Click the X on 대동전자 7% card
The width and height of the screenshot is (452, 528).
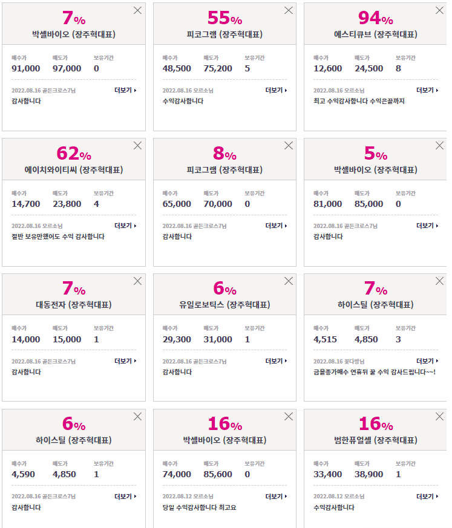click(137, 281)
